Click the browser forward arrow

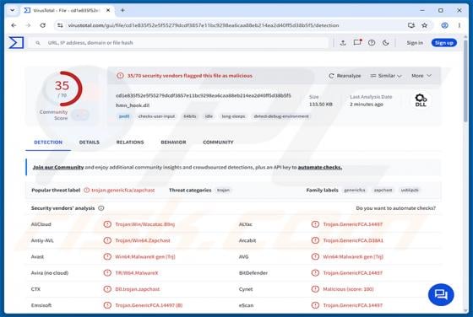(28, 25)
